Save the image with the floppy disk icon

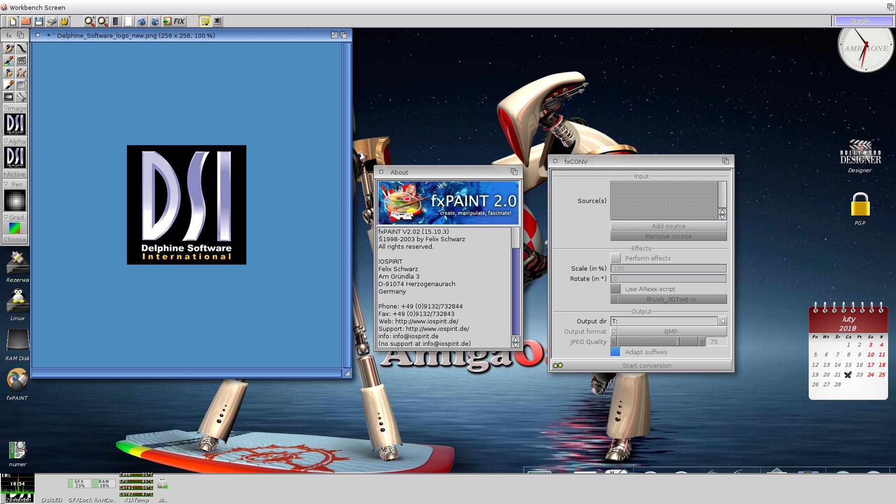[x=39, y=21]
